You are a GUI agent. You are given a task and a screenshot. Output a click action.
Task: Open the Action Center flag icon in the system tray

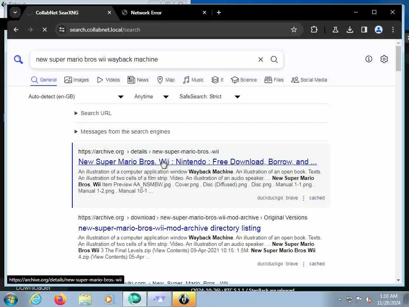(359, 299)
